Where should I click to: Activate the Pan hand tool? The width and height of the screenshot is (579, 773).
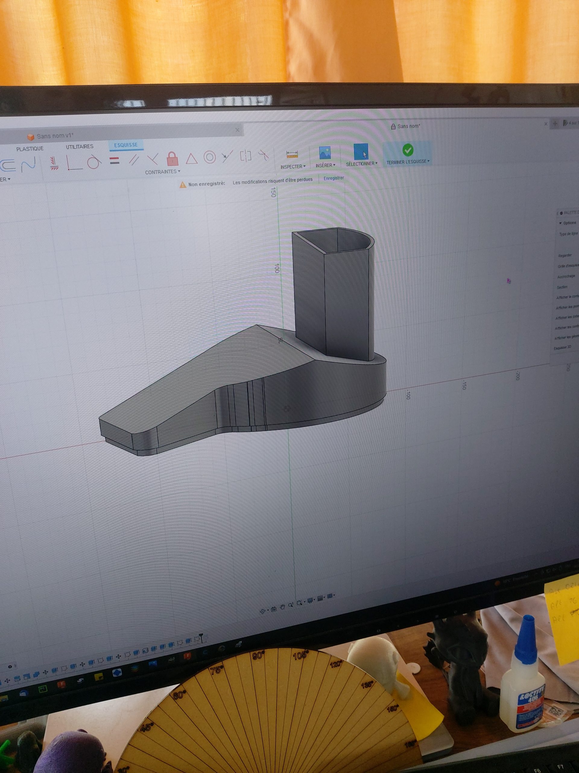pos(282,606)
